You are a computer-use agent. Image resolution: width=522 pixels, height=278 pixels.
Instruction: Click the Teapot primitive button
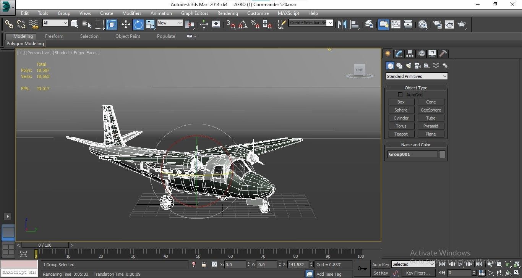point(401,134)
